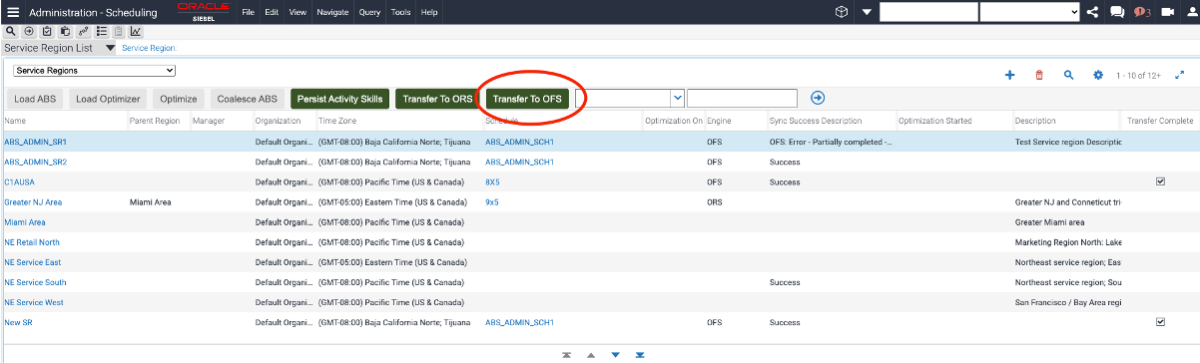Open the chat bubbles icon
Screen dimensions: 1200x363
click(x=1117, y=12)
